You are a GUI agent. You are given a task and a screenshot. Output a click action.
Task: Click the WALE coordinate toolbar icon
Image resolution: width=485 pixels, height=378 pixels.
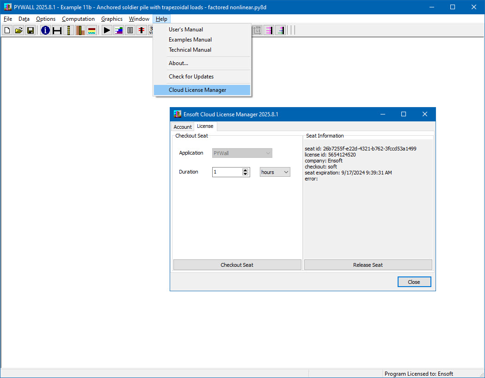click(x=257, y=30)
